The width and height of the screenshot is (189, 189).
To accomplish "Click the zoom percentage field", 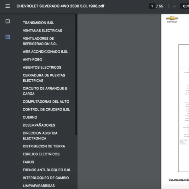I will [x=185, y=6].
